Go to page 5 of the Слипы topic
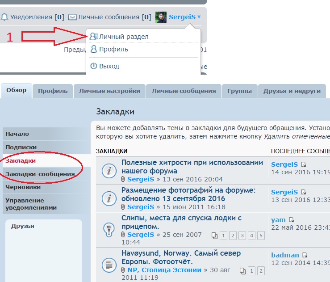The height and width of the screenshot is (282, 330). [x=261, y=236]
